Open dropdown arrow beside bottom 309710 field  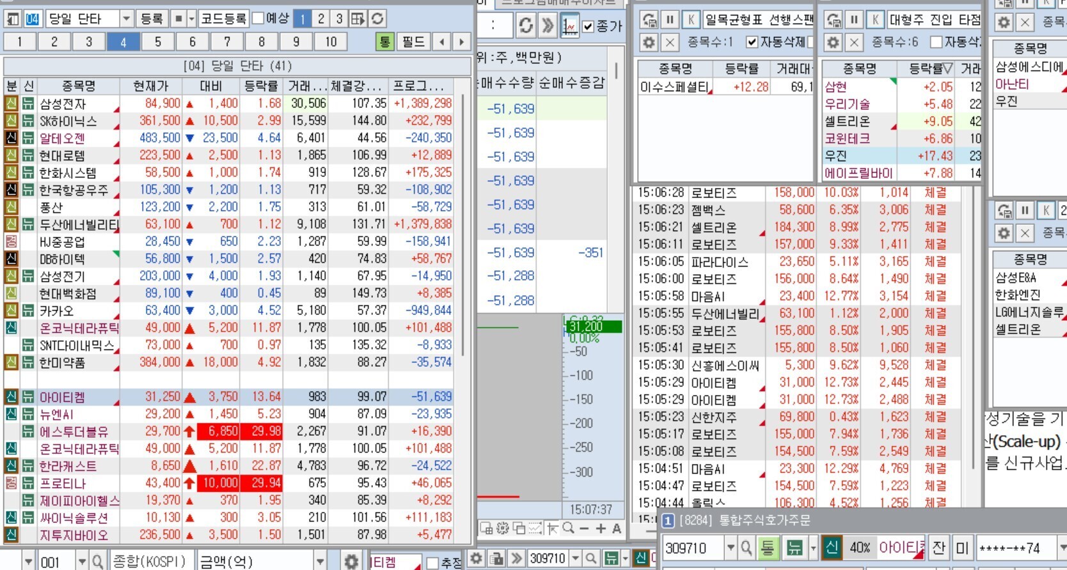(x=575, y=558)
